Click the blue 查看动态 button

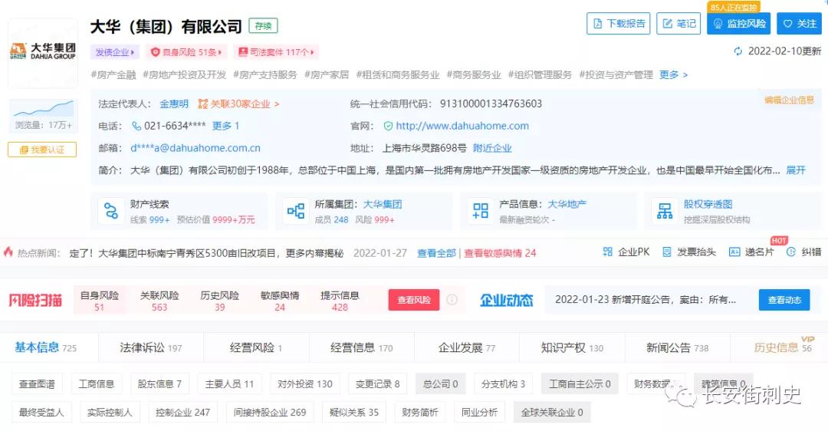pyautogui.click(x=784, y=300)
